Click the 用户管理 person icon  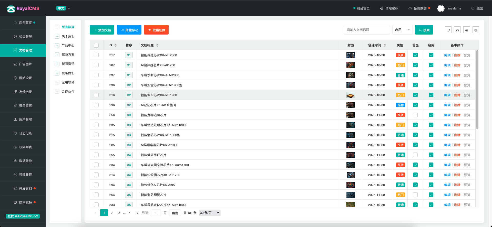point(15,119)
